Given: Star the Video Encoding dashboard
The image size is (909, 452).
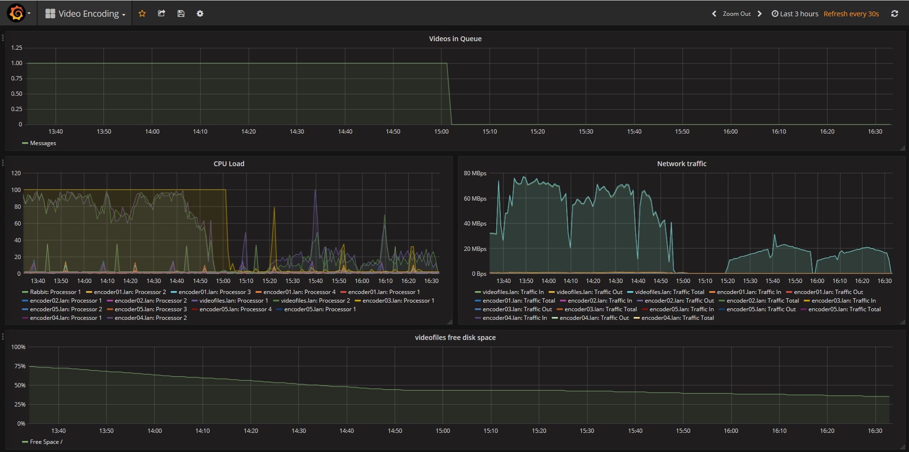Looking at the screenshot, I should [142, 13].
